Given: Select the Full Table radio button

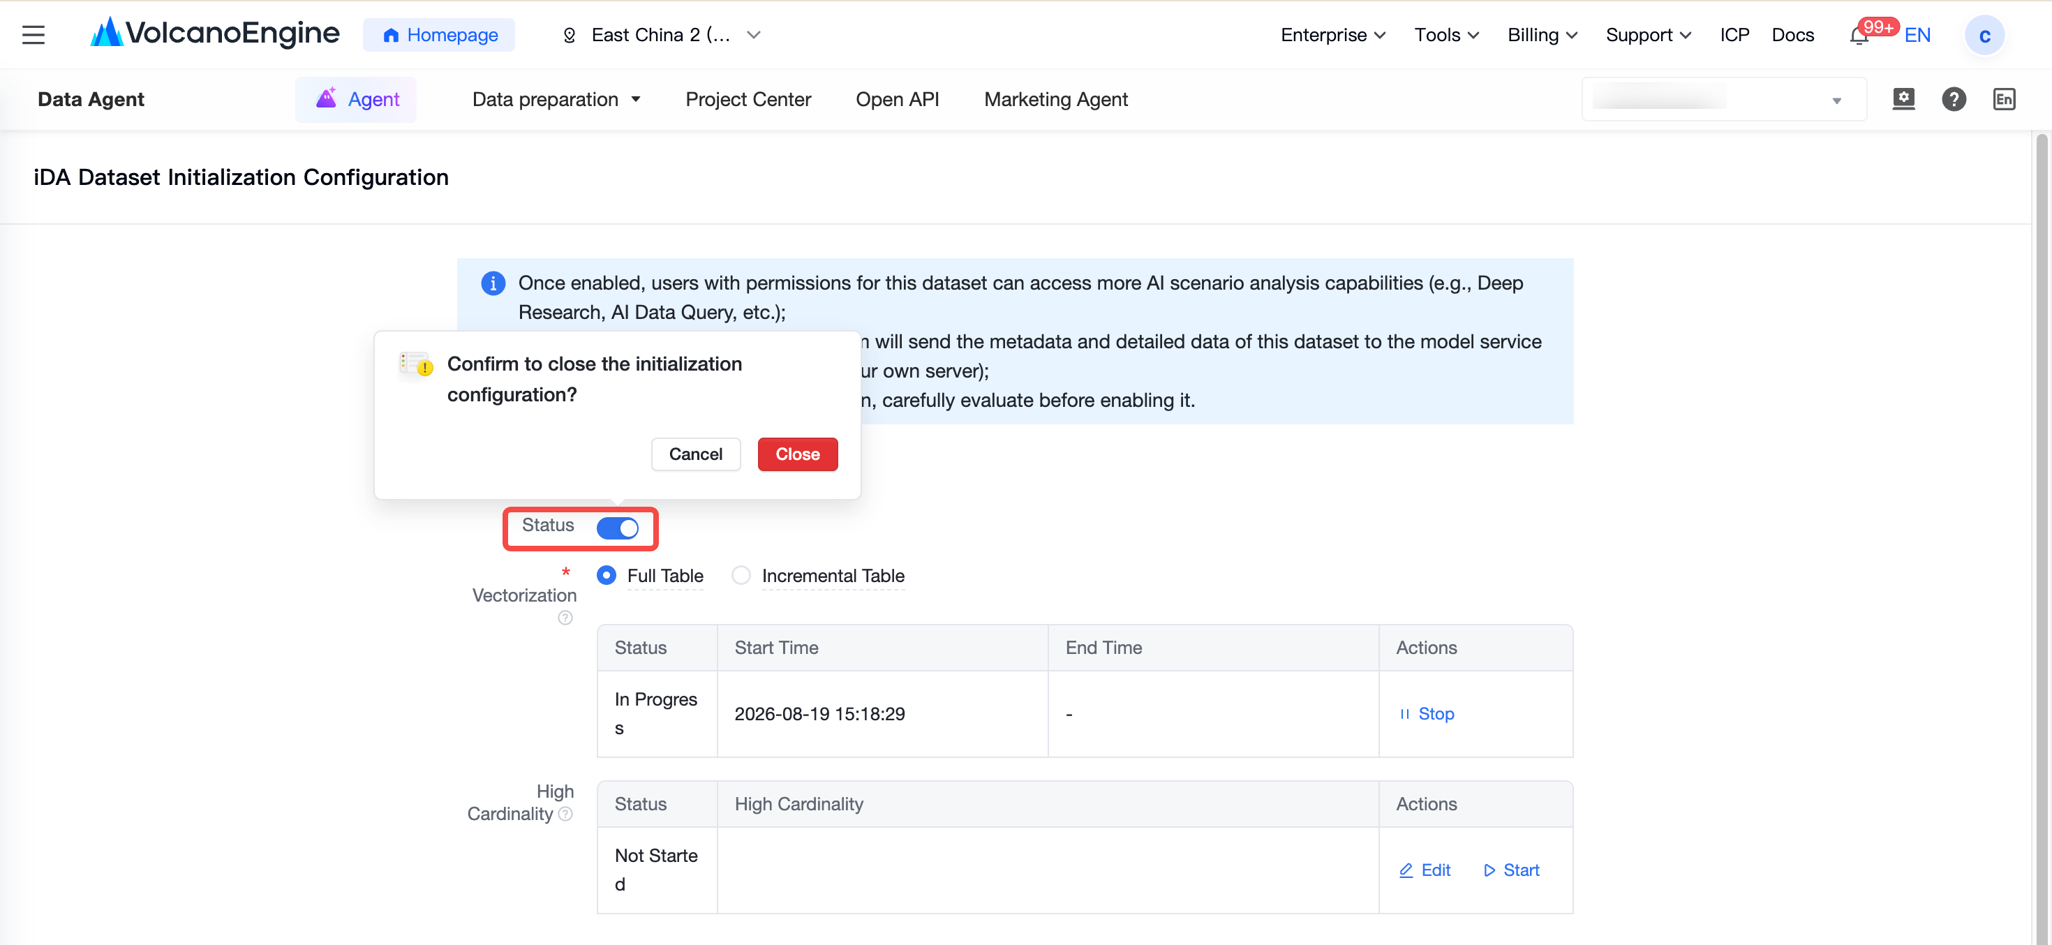Looking at the screenshot, I should [607, 575].
